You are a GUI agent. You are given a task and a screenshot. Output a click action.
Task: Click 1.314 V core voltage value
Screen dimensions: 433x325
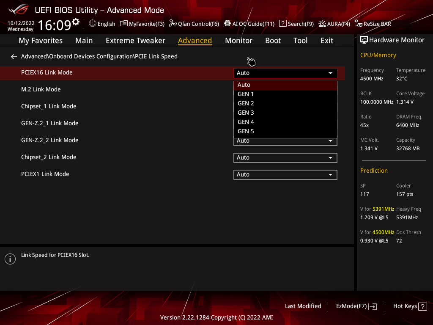pos(405,102)
